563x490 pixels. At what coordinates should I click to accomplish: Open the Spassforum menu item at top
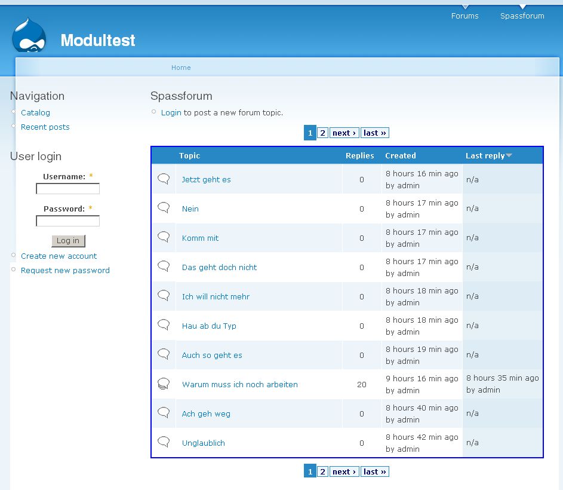point(522,16)
